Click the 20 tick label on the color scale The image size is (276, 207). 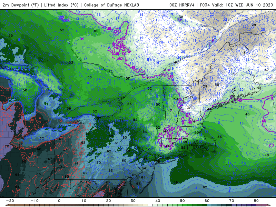[108, 201]
